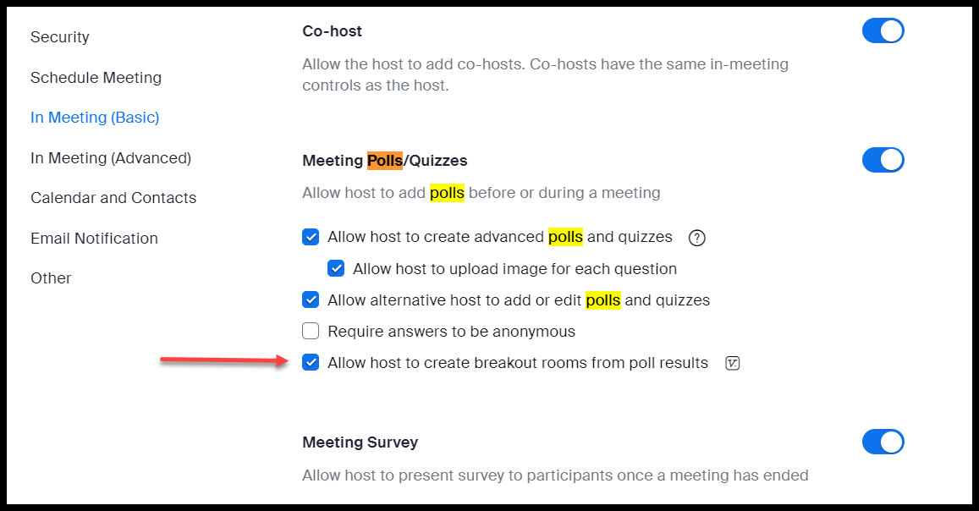Screen dimensions: 979x511
Task: Go to Email Notification settings
Action: point(94,238)
